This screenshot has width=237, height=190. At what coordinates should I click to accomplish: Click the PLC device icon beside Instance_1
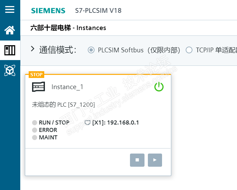38,87
